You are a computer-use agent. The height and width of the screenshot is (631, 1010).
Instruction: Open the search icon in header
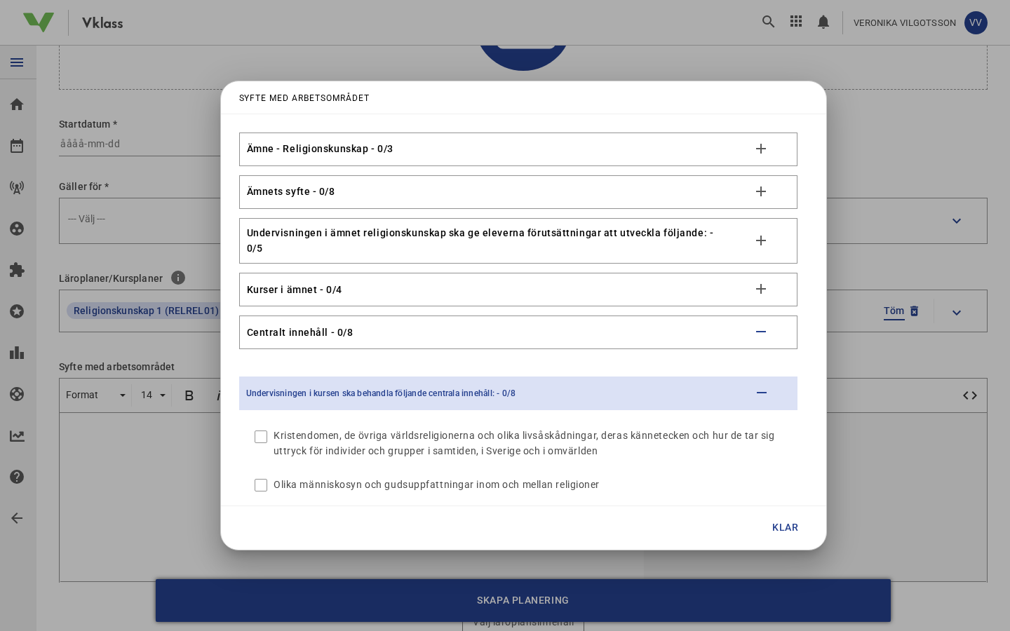[x=768, y=22]
